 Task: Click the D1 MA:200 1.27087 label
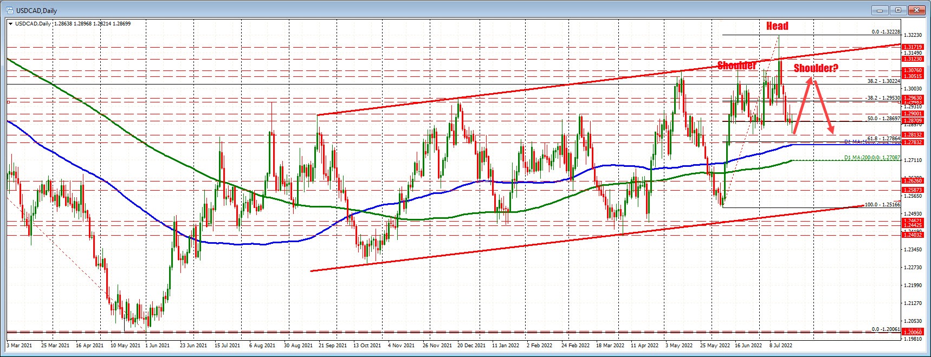[872, 158]
